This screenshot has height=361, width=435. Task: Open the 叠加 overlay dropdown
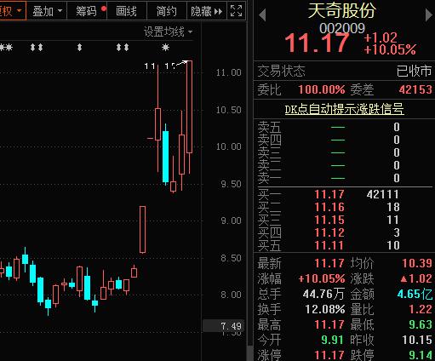(47, 11)
